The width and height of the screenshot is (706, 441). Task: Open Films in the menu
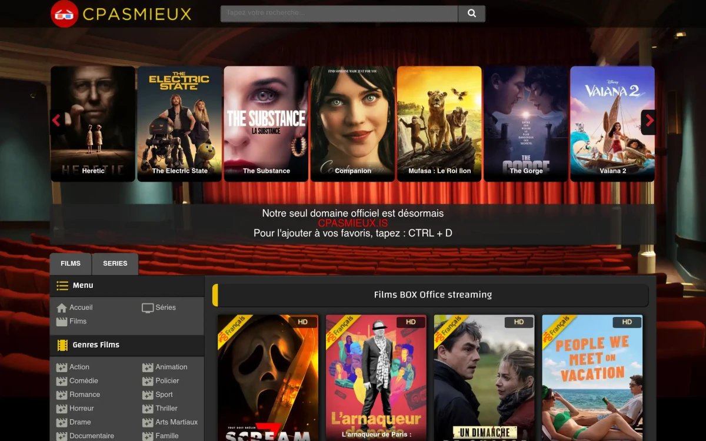pos(78,322)
